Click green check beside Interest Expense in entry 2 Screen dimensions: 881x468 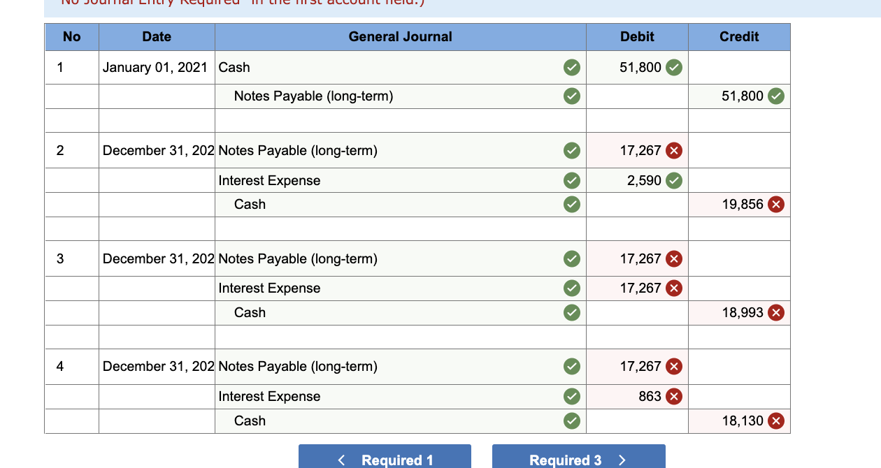click(572, 180)
